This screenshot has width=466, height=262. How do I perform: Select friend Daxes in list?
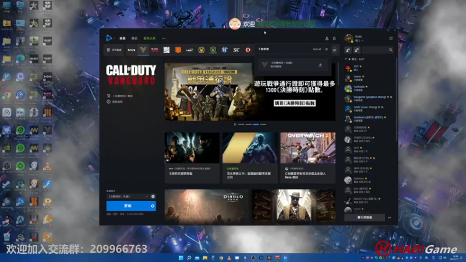pos(369,78)
